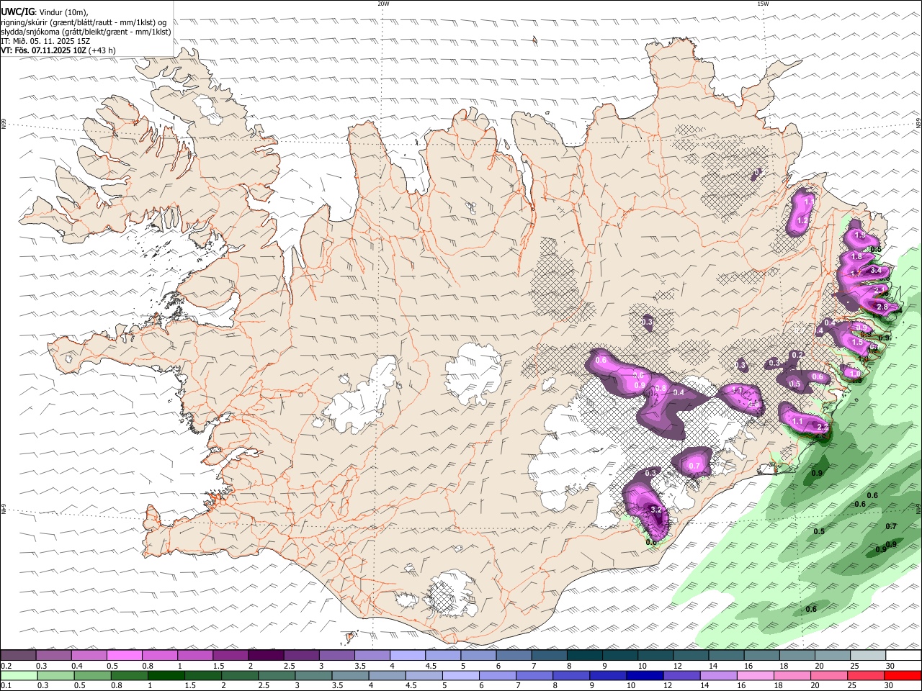Select the deep blue lower swatch between 10 and 12
This screenshot has height=691, width=922.
645,676
